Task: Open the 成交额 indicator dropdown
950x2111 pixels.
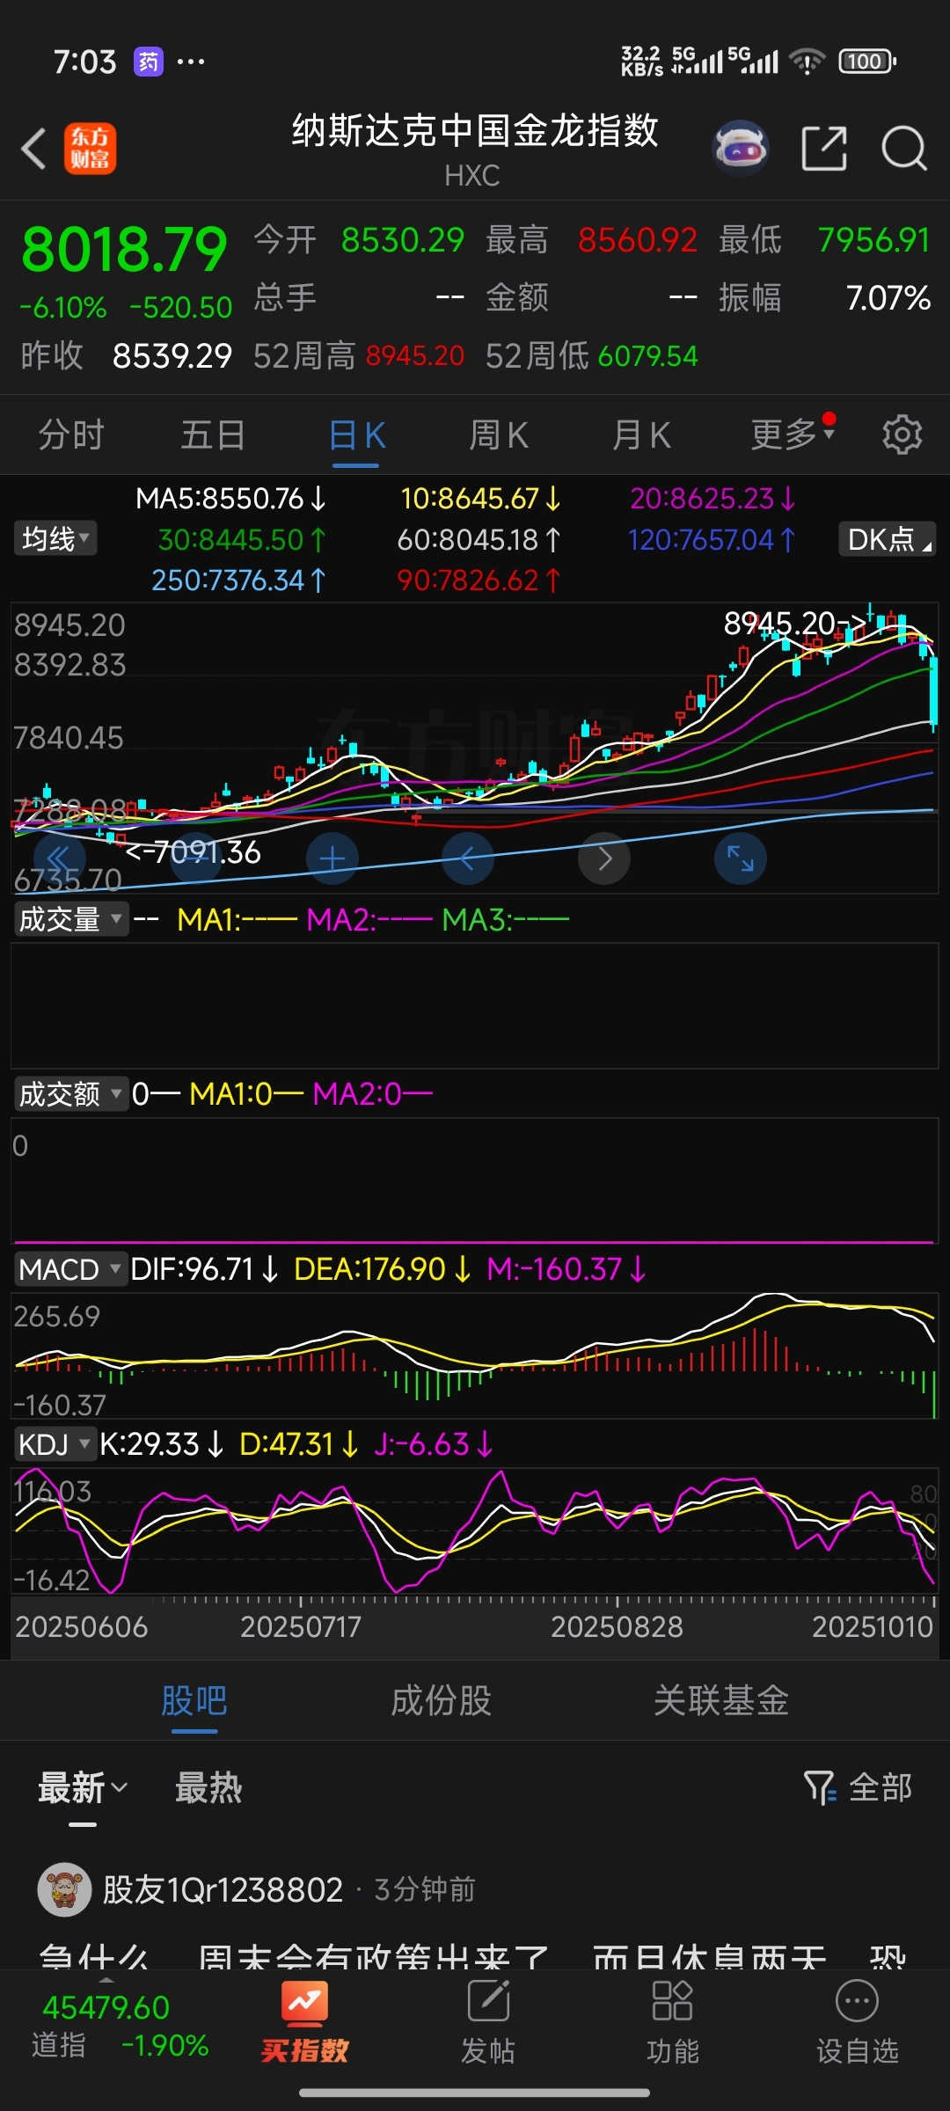Action: [71, 1094]
